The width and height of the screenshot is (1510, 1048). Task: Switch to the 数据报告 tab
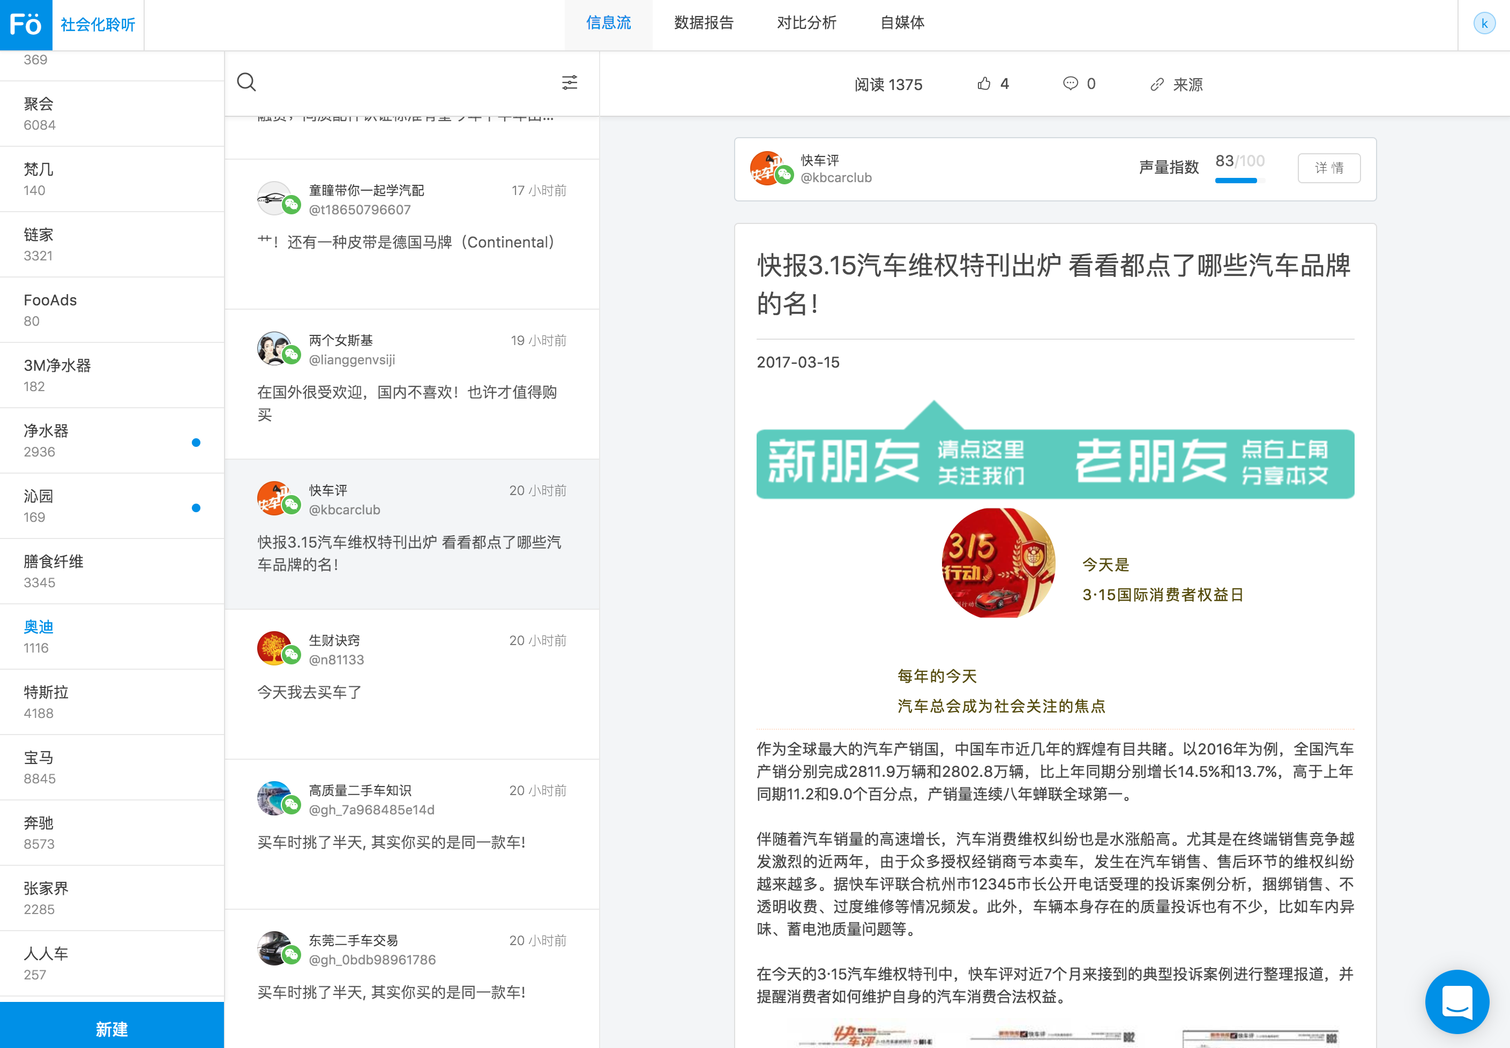pos(704,24)
